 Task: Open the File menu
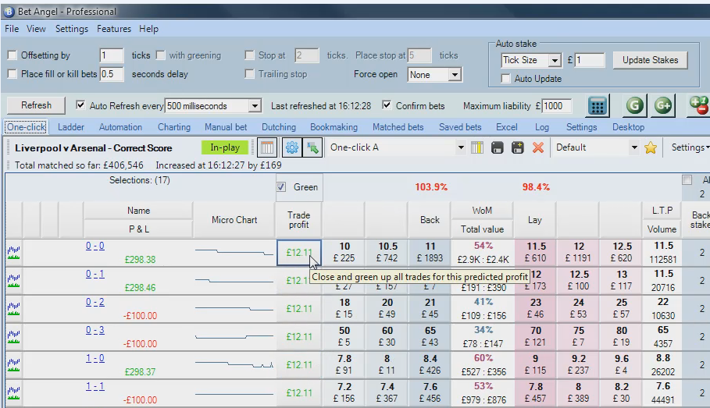click(12, 29)
